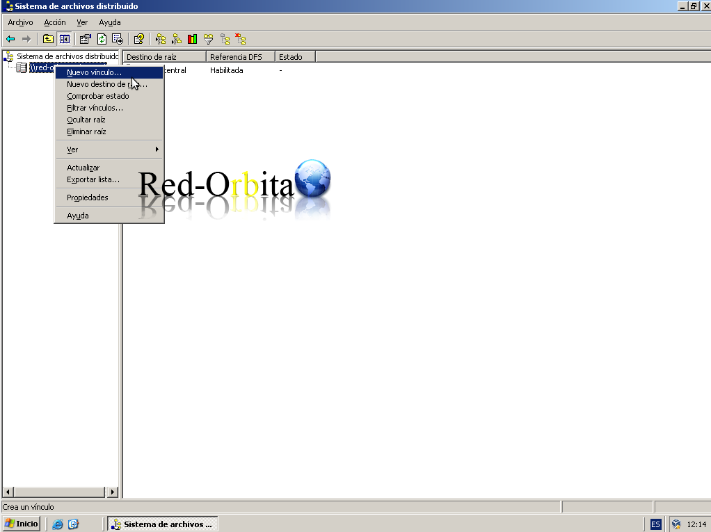Click the app icon in title bar
Image resolution: width=711 pixels, height=532 pixels.
coord(8,6)
